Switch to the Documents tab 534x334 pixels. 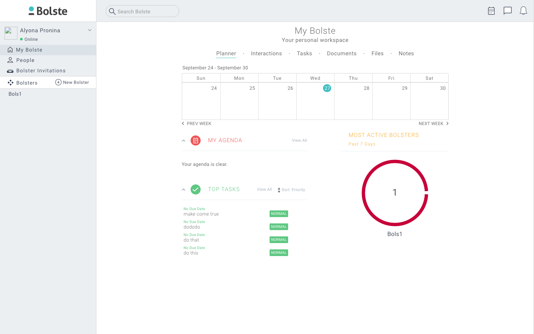pyautogui.click(x=342, y=53)
